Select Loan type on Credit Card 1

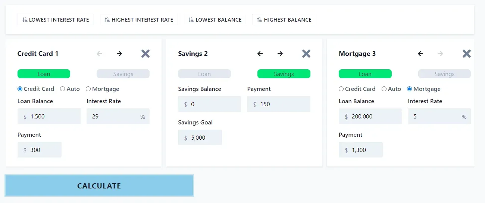pyautogui.click(x=44, y=74)
